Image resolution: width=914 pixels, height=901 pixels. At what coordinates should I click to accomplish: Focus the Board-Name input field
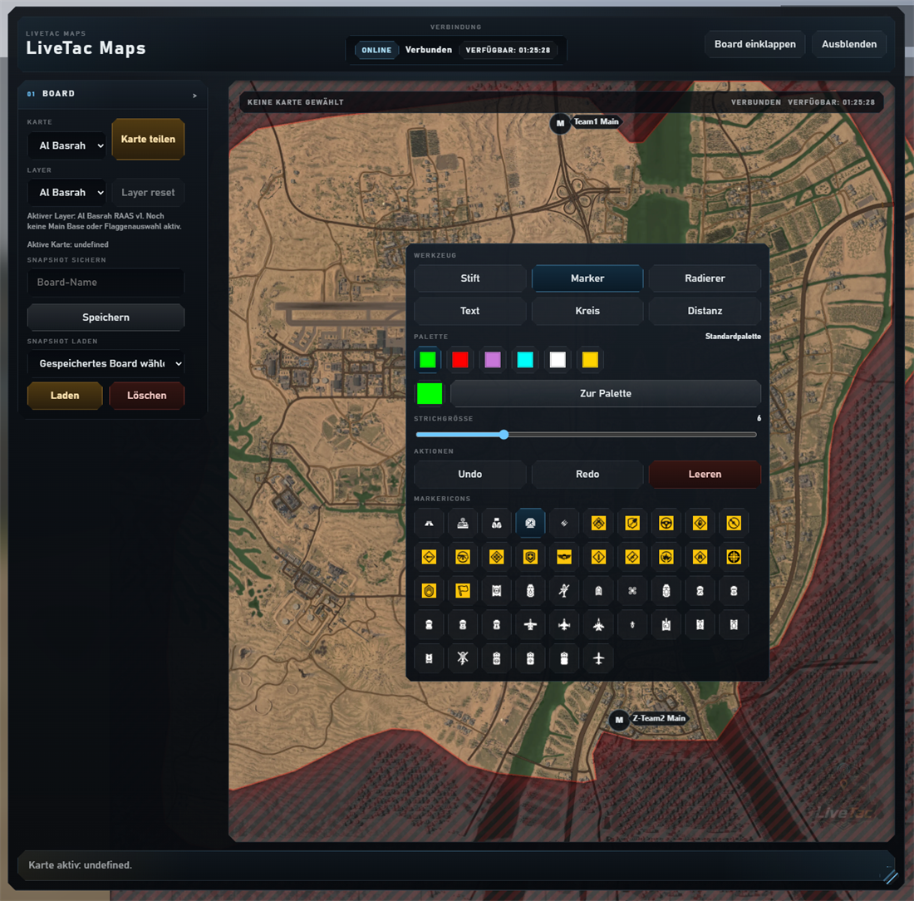[106, 283]
